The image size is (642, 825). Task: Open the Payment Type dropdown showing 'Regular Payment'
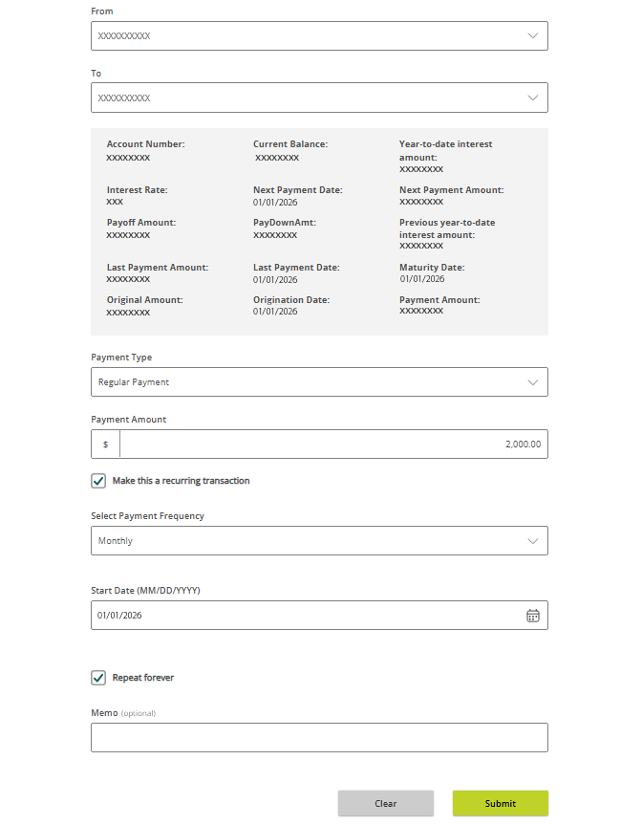point(319,381)
